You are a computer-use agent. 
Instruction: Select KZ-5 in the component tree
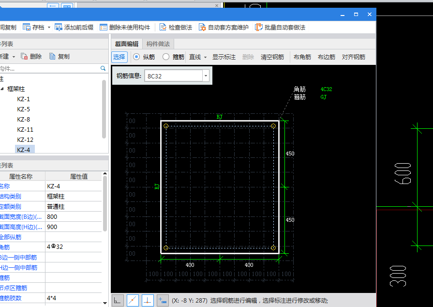pos(24,109)
